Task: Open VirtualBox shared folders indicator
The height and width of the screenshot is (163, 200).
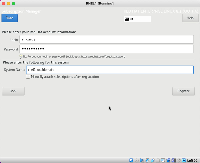Action: point(157,160)
